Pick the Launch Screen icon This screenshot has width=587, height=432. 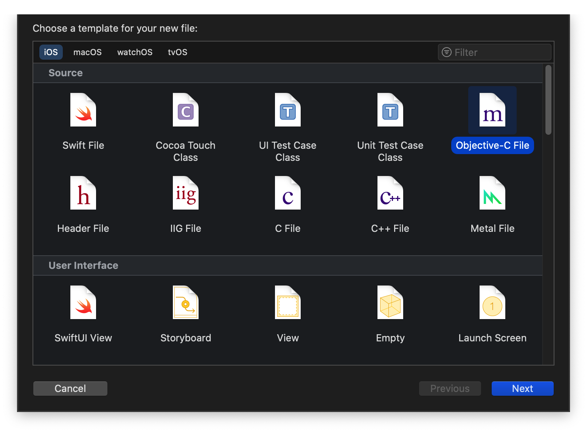point(492,302)
